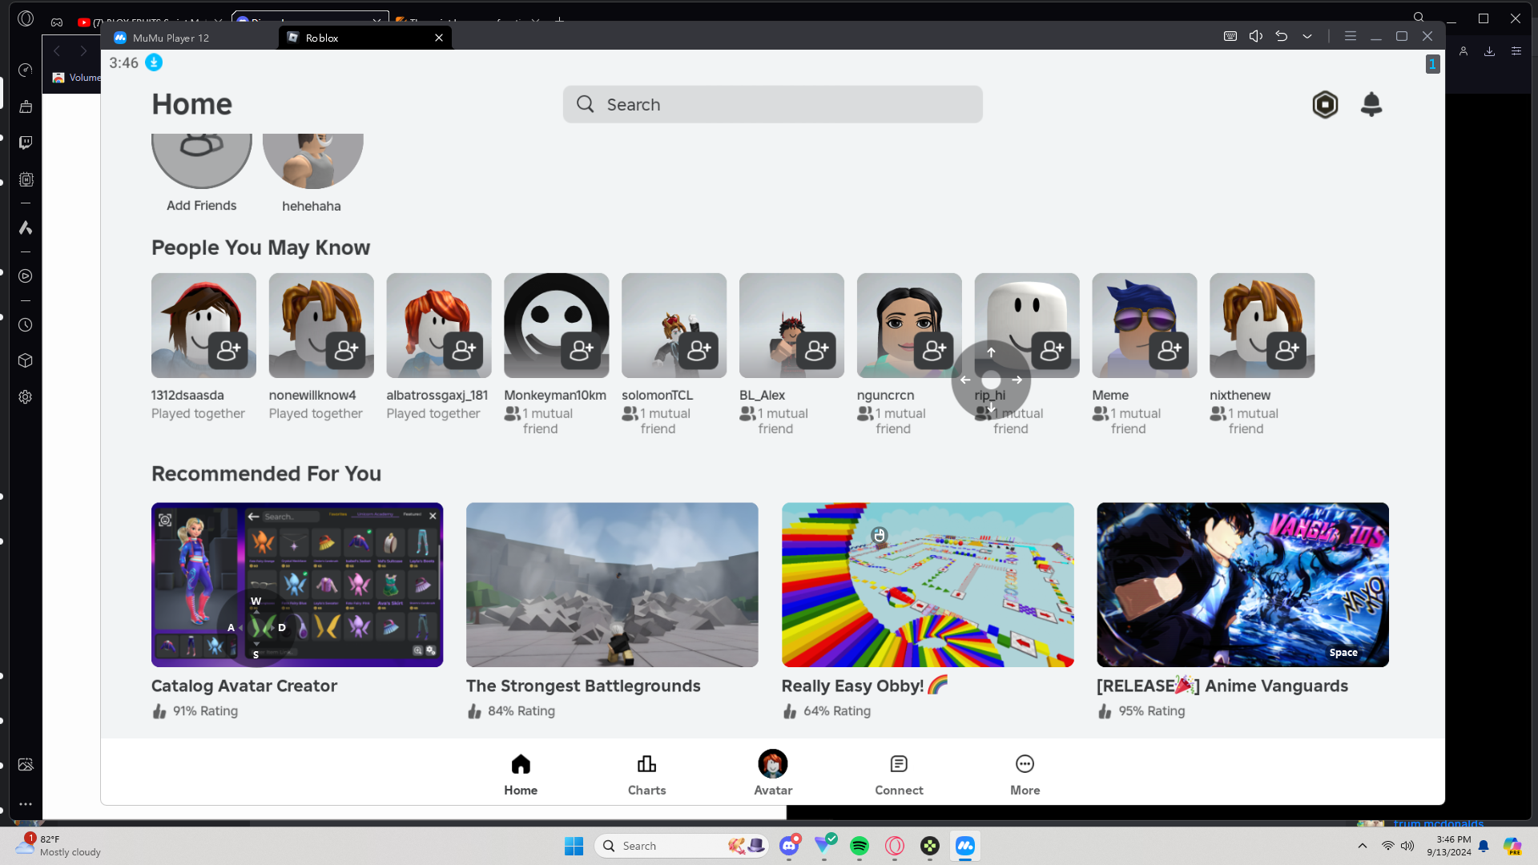Image resolution: width=1538 pixels, height=865 pixels.
Task: Add nonewillknow4 as a friend
Action: click(x=346, y=350)
